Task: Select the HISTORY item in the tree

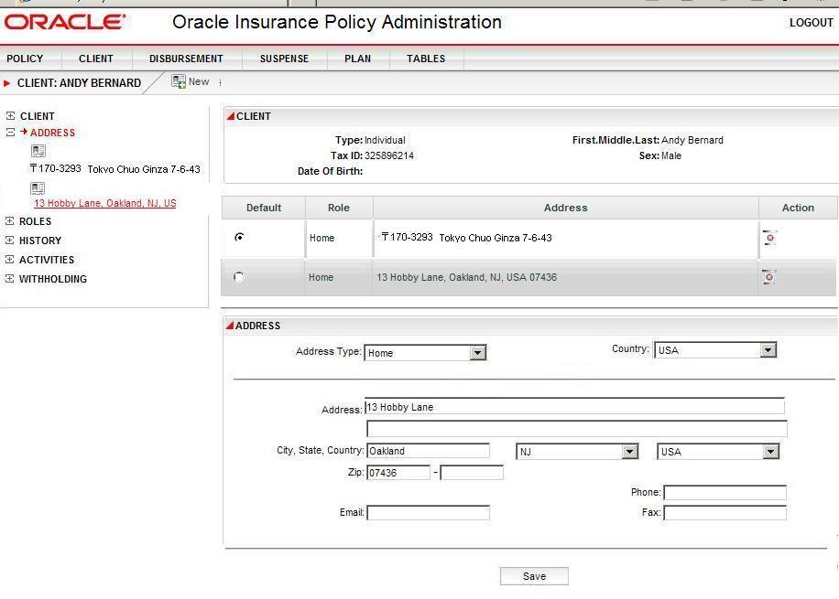Action: pos(40,241)
